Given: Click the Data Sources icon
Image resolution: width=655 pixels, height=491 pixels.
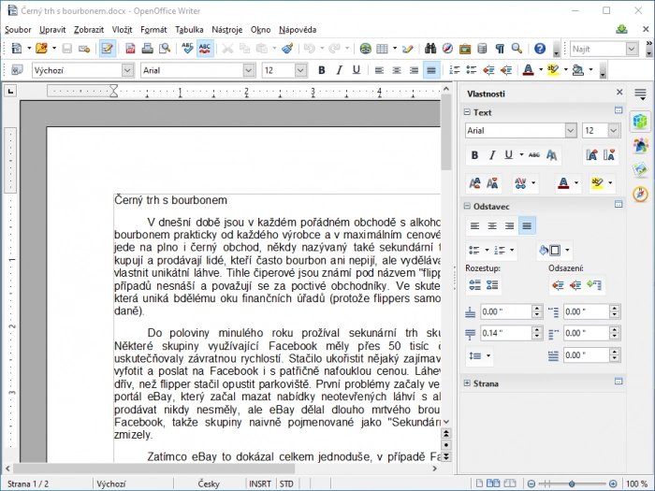Looking at the screenshot, I should 482,49.
